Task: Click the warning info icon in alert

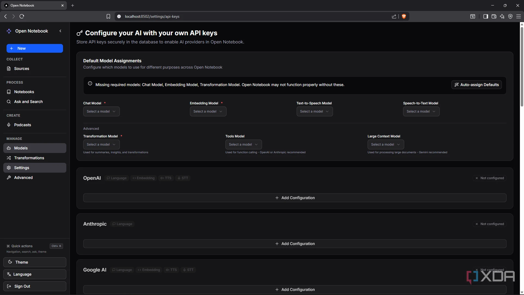Action: [90, 84]
